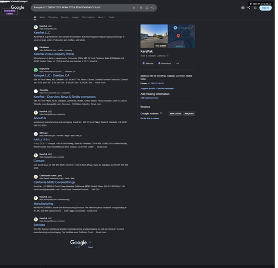Screen dimensions: 278x268
Task: Switch to the Maps tab
Action: click(x=42, y=17)
